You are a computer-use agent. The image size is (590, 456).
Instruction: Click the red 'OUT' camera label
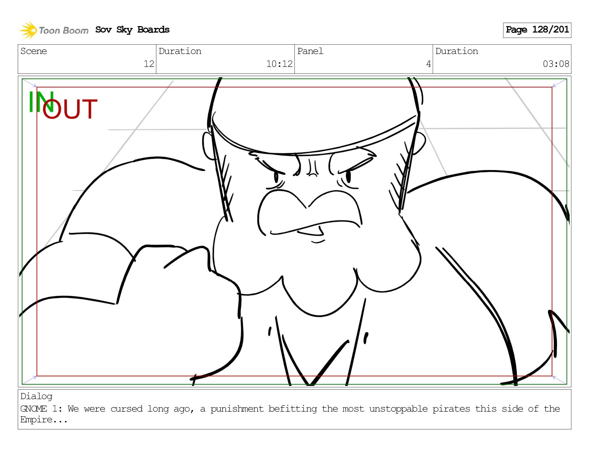70,109
